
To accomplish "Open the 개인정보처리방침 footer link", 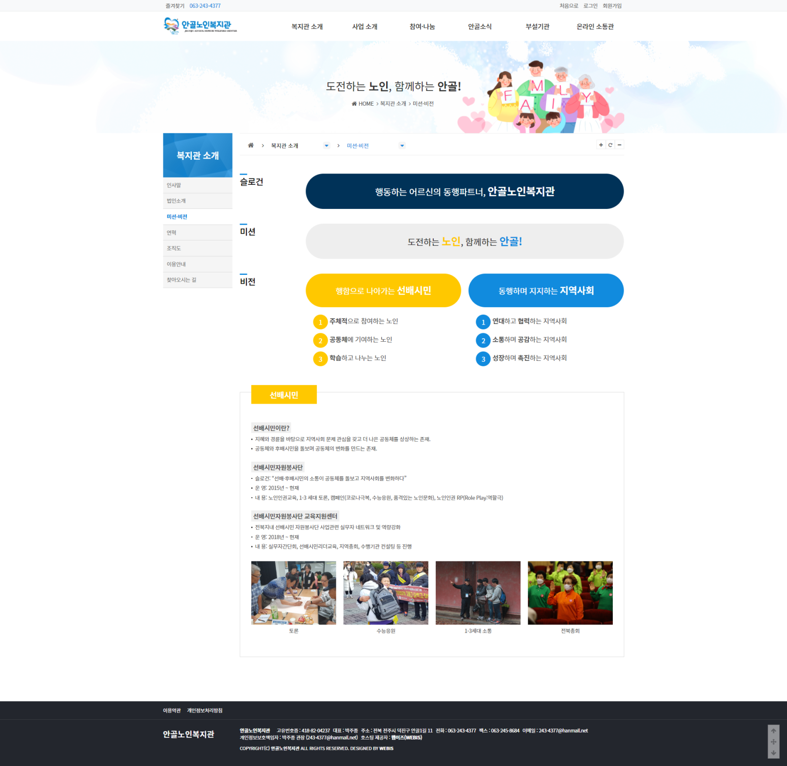I will pyautogui.click(x=205, y=710).
